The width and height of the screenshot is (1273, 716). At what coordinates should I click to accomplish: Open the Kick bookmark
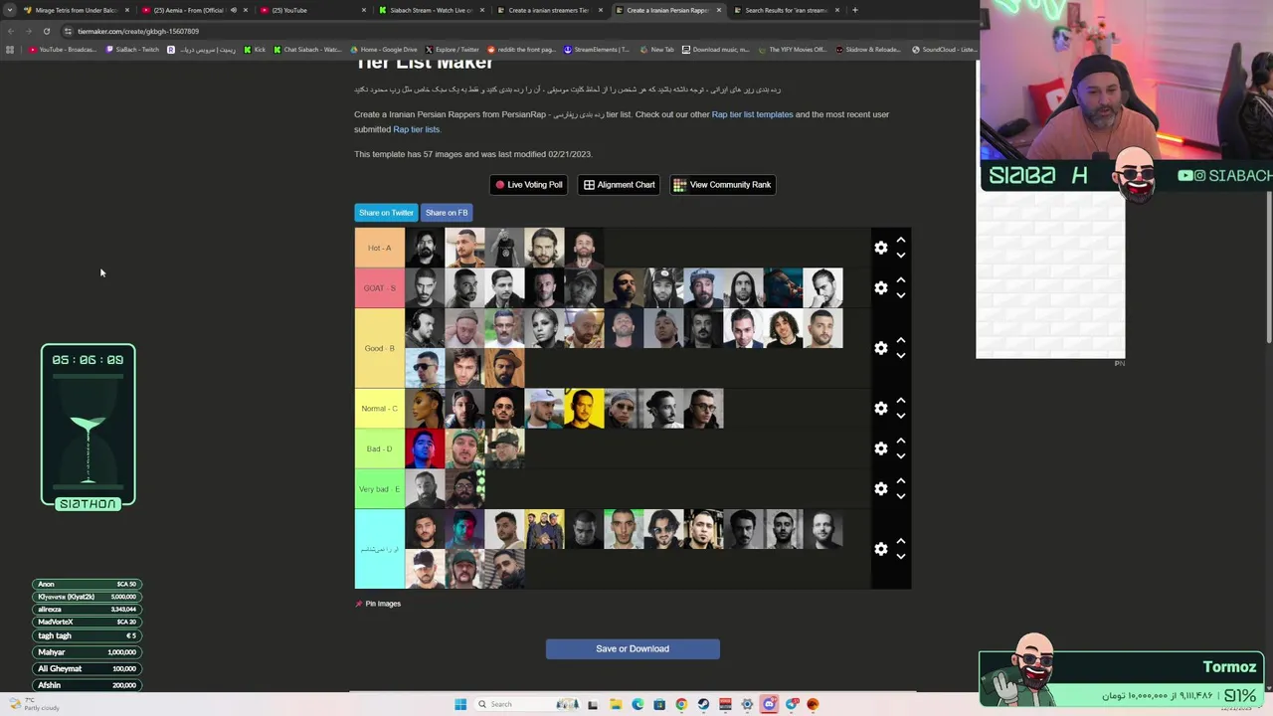[x=255, y=50]
